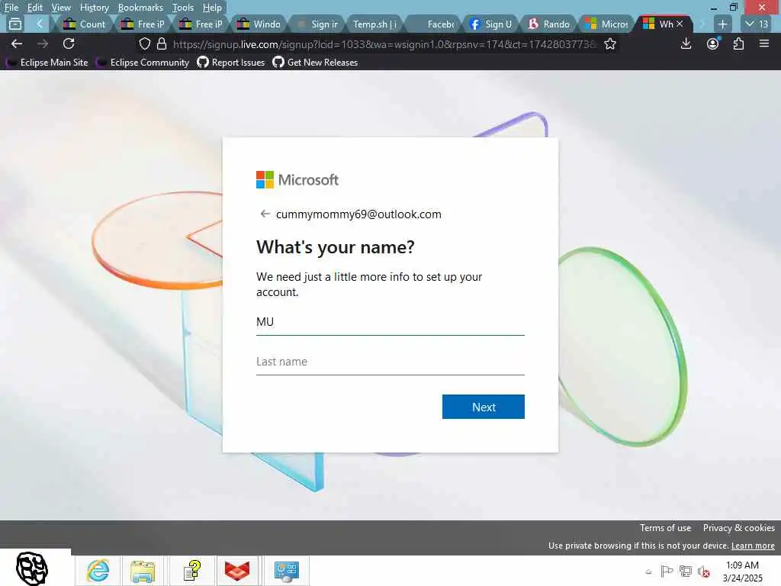Switch to the Windo tab
781x586 pixels.
click(x=259, y=24)
